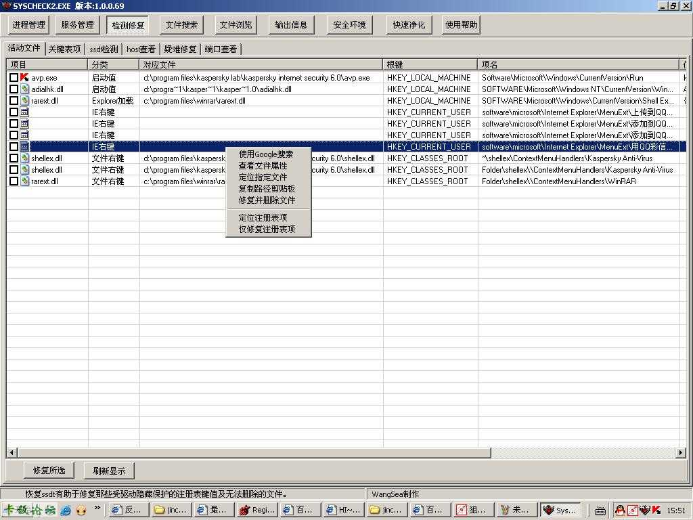Switch to the 端口查看 tab
693x520 pixels.
pyautogui.click(x=221, y=49)
